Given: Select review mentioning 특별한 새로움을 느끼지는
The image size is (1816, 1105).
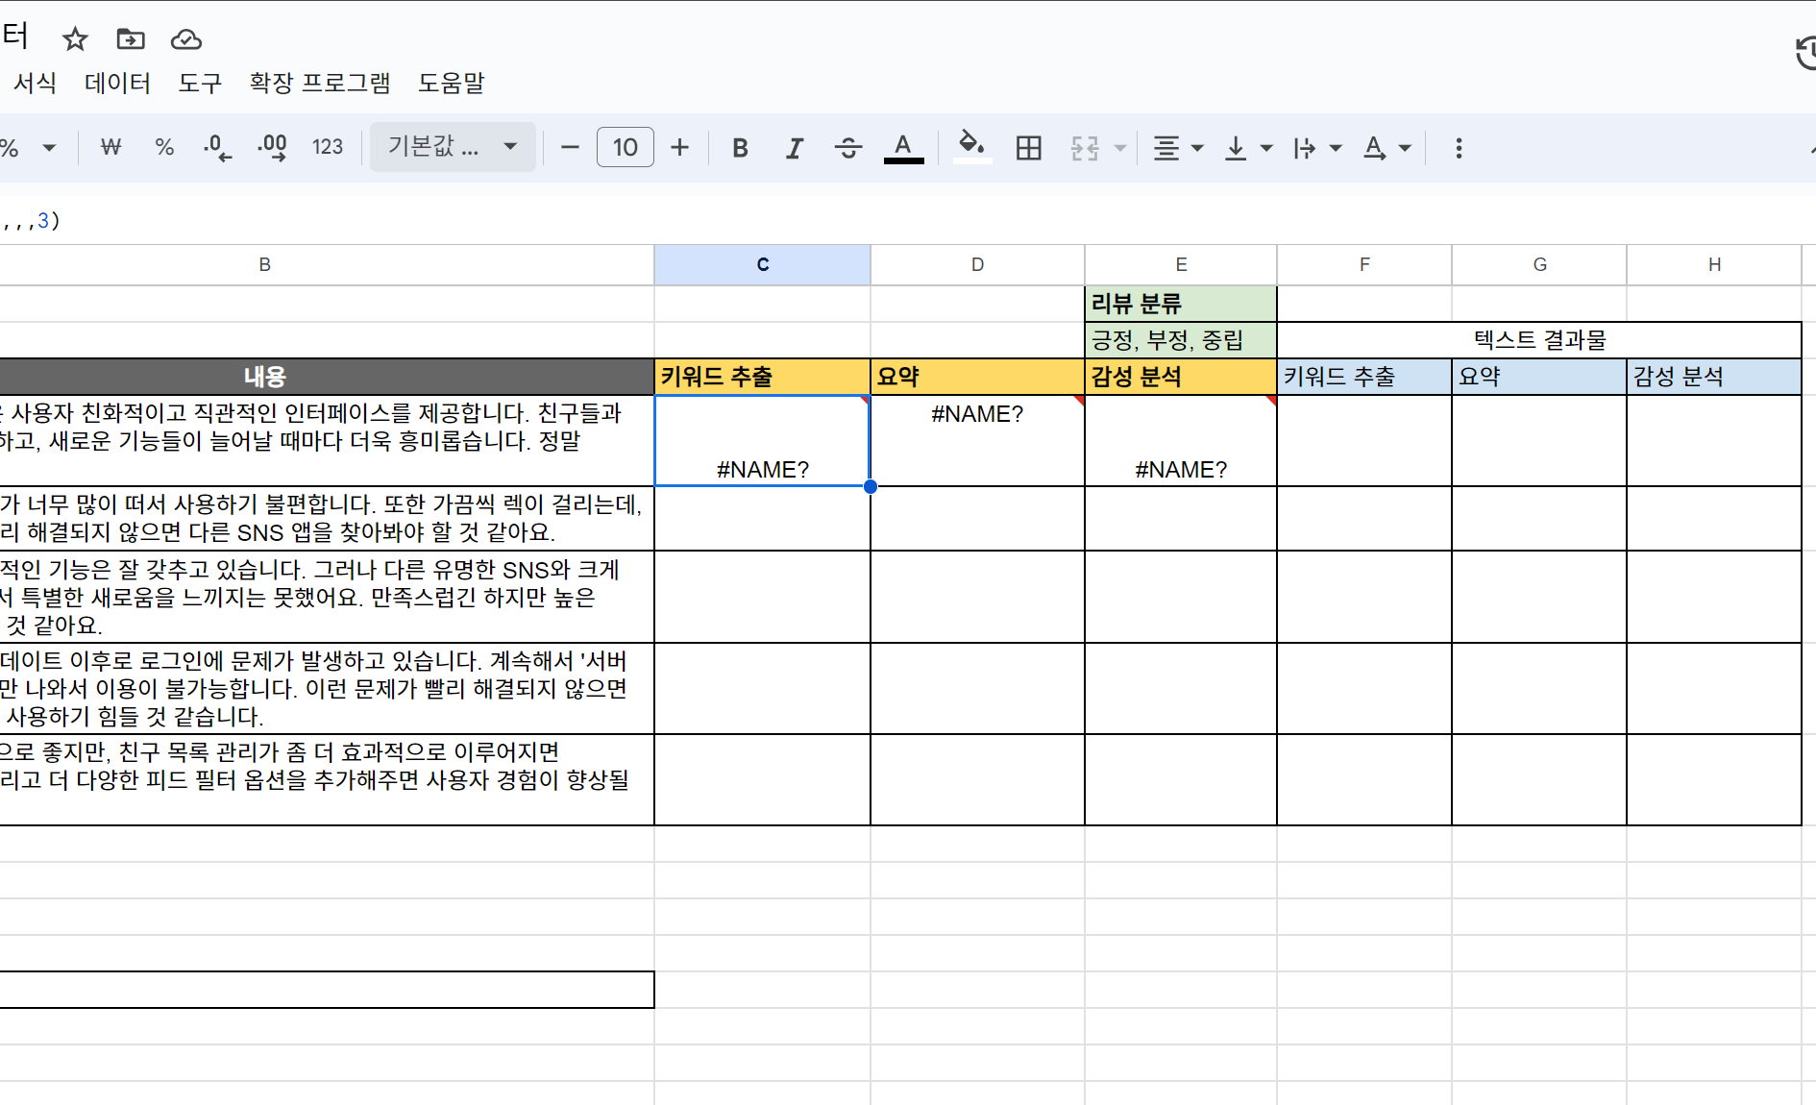Looking at the screenshot, I should [x=327, y=597].
